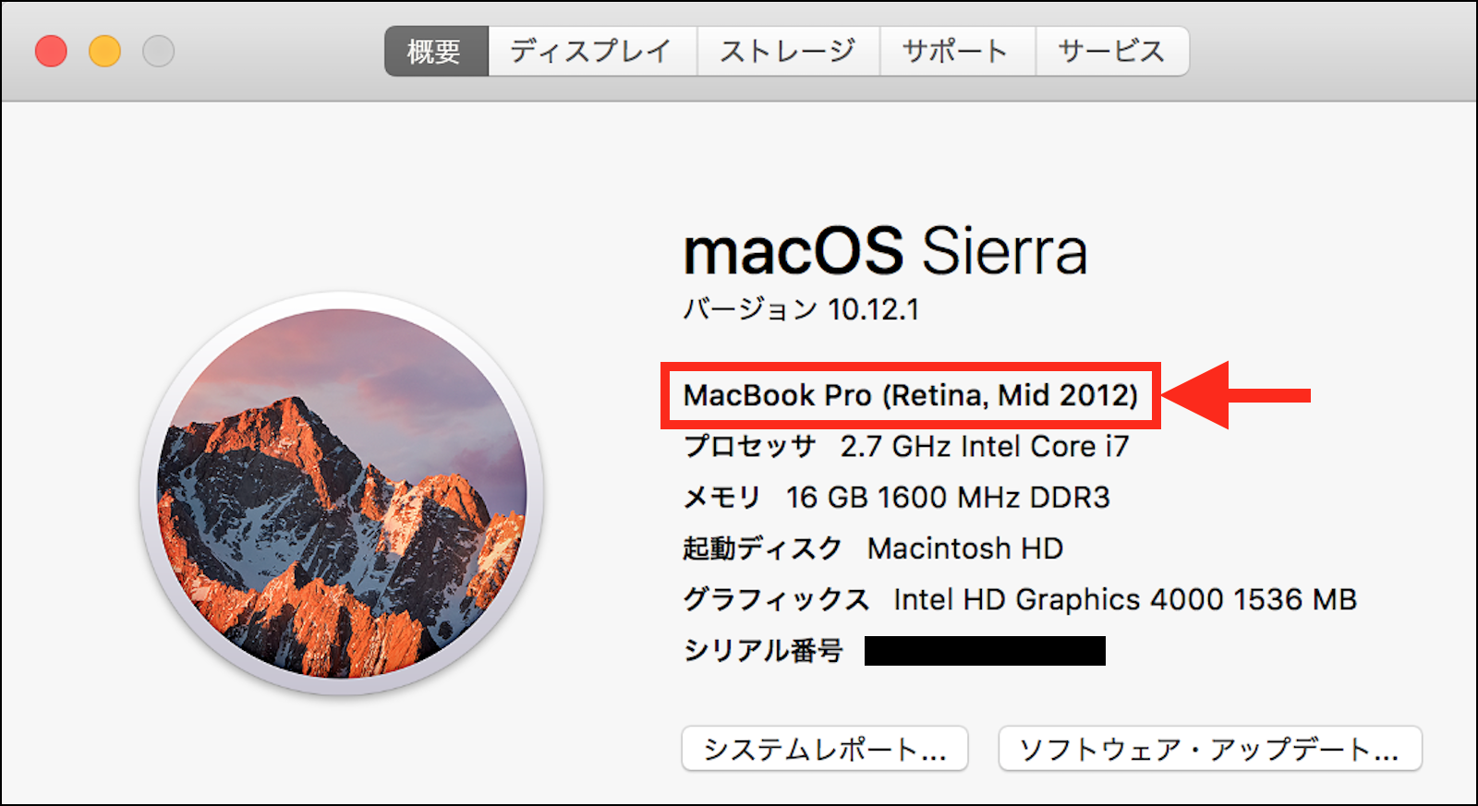The image size is (1478, 806).
Task: Click the システムレポート... button
Action: tap(824, 749)
